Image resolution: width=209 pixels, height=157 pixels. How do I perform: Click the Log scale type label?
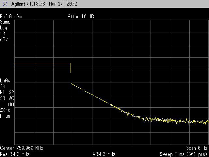4,28
